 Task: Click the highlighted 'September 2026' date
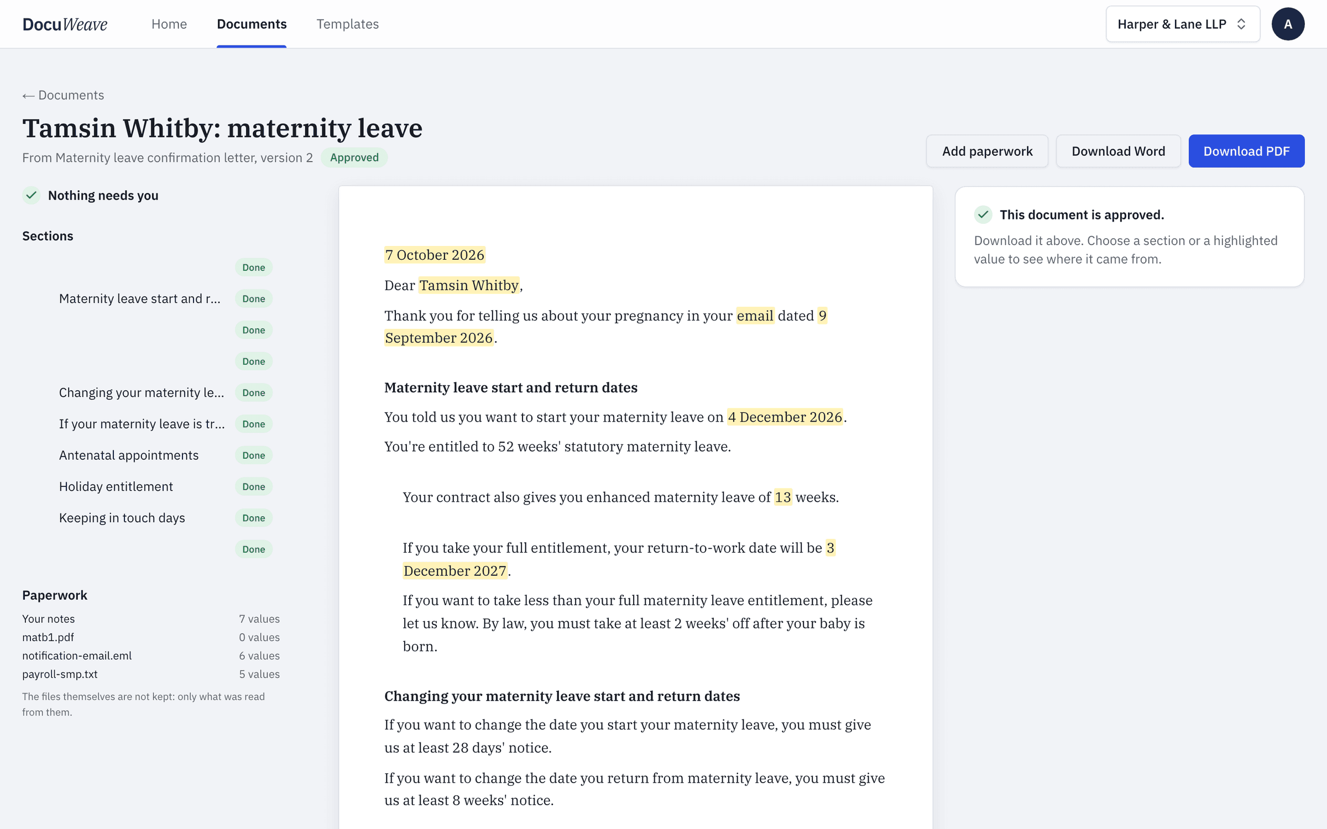(439, 338)
